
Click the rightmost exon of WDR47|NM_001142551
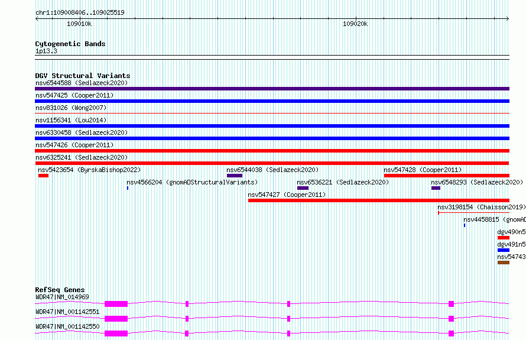[451, 319]
